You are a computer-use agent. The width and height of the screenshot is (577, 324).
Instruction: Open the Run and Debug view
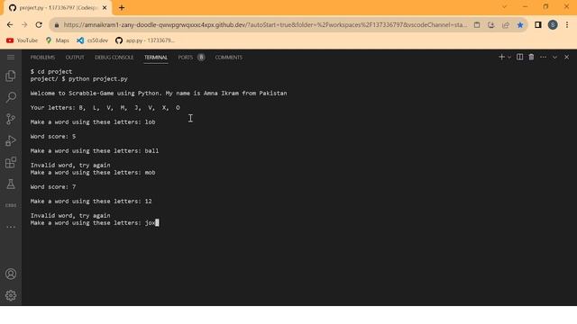(11, 140)
